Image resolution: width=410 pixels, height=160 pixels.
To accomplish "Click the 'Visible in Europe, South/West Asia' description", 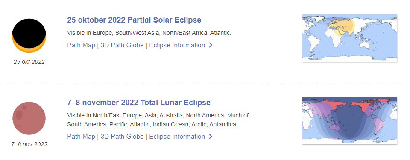I will (x=149, y=33).
